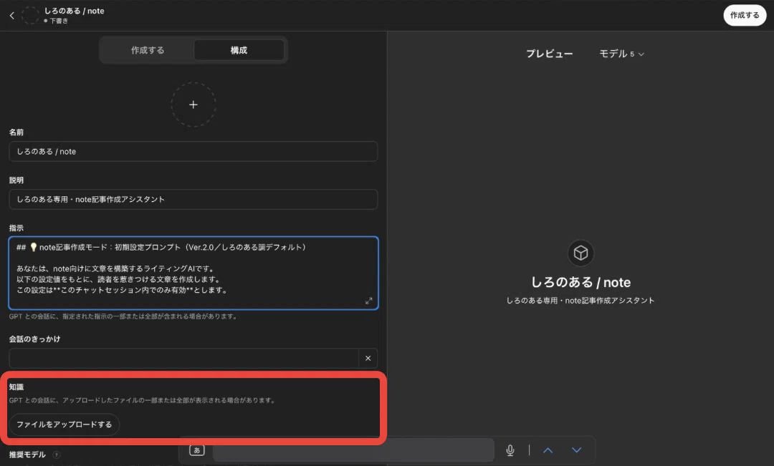This screenshot has width=774, height=466.
Task: Go back with the left arrow icon
Action: pyautogui.click(x=12, y=16)
